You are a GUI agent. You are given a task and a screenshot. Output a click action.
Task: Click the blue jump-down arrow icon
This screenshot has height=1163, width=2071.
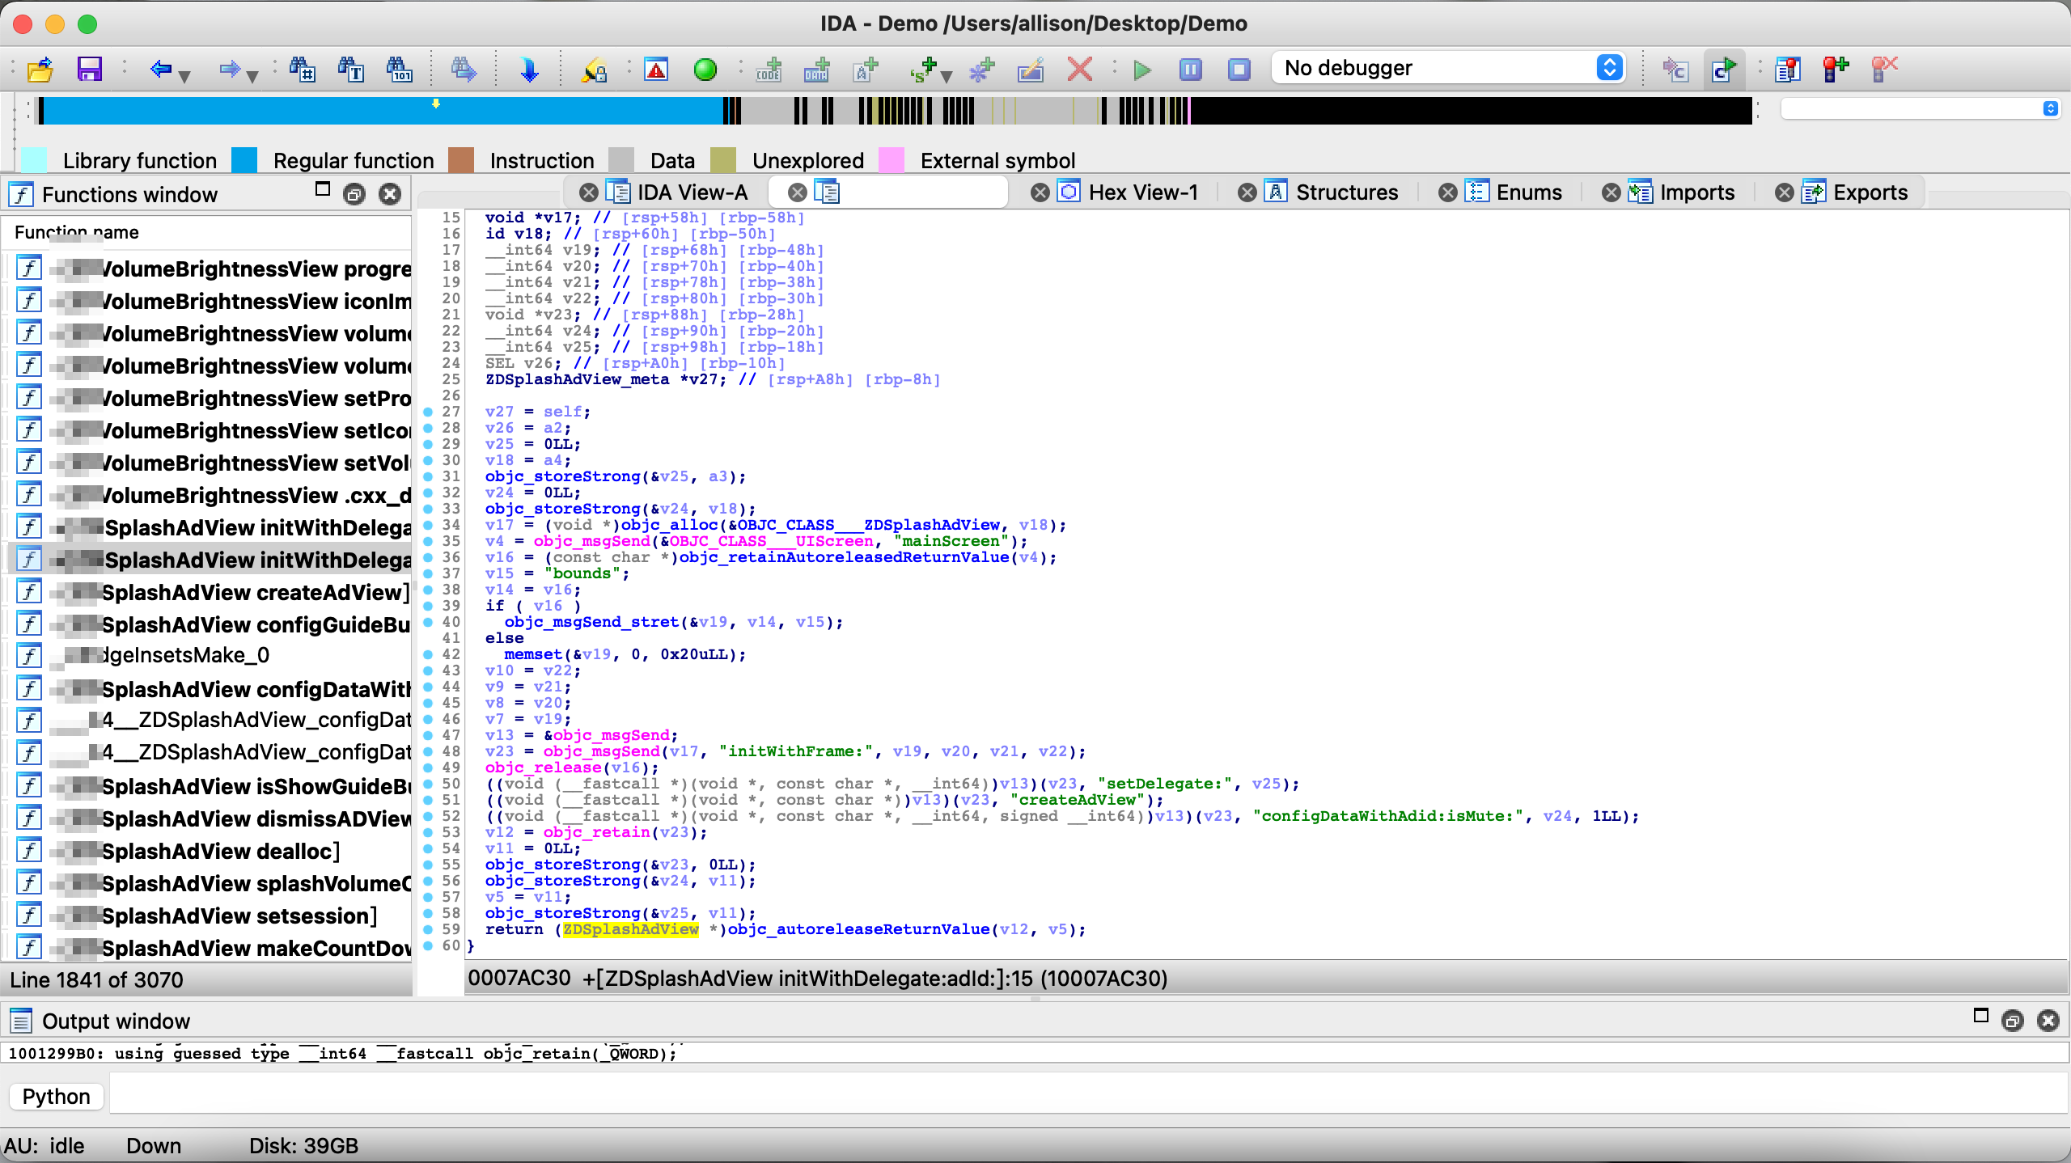[x=529, y=70]
